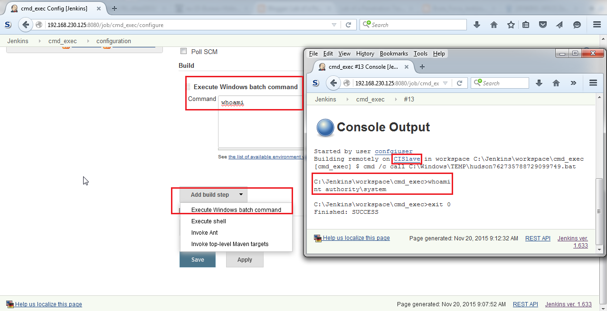The image size is (607, 311).
Task: Click the paper plane share icon
Action: 560,25
